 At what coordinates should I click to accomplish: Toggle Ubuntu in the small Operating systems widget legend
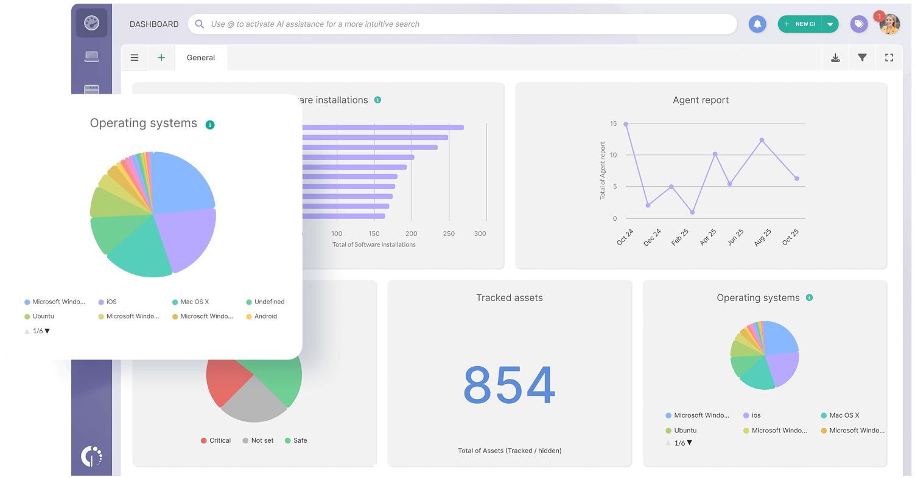click(x=681, y=431)
